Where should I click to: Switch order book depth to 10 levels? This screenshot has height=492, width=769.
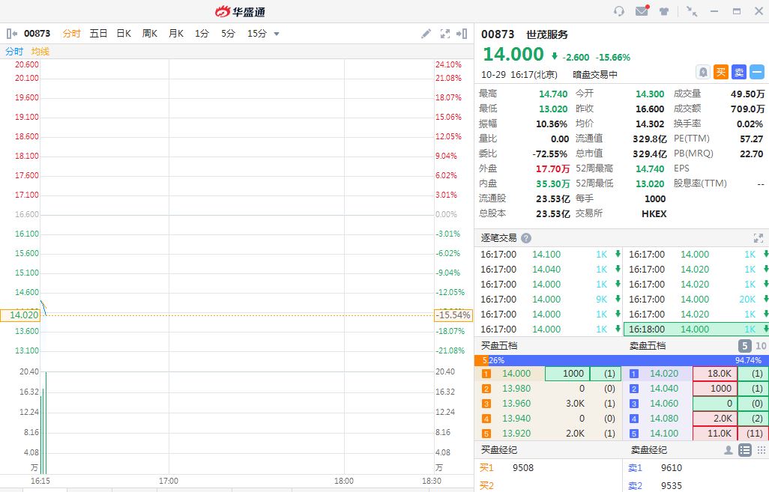[x=761, y=346]
